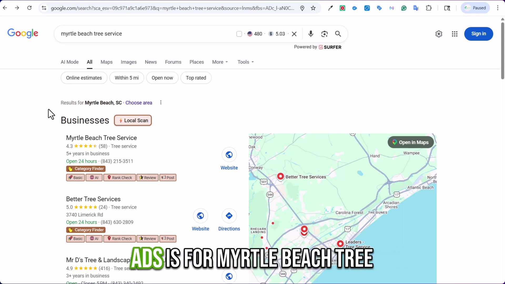
Task: Start voice search with microphone icon
Action: tap(311, 34)
